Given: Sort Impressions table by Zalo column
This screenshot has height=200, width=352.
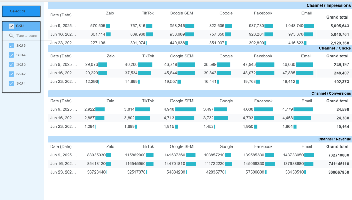Looking at the screenshot, I should point(110,13).
